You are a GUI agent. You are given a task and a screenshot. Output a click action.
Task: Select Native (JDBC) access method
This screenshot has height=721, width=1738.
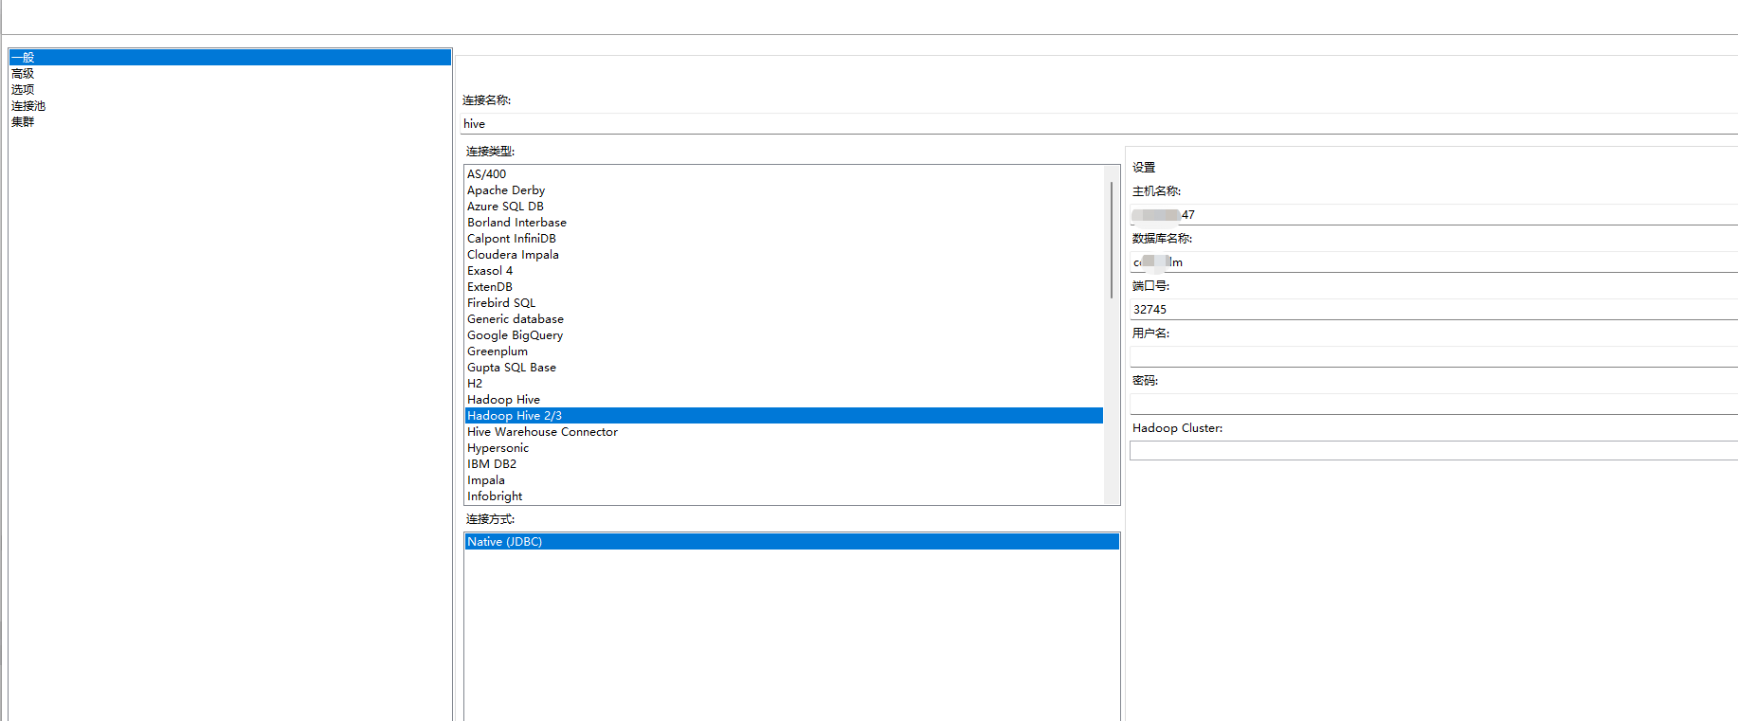coord(504,542)
